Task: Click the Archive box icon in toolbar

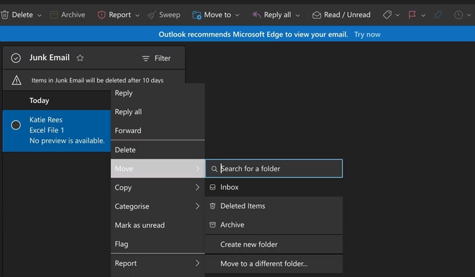Action: 55,14
